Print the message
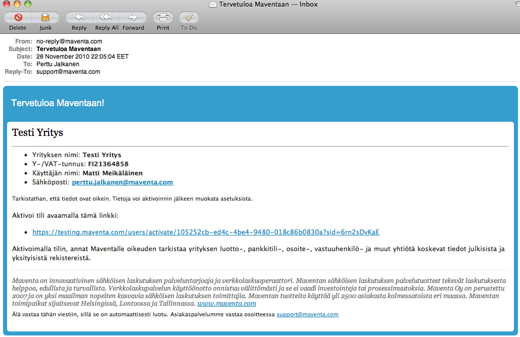Viewport: 520px width, 337px height. pyautogui.click(x=163, y=17)
